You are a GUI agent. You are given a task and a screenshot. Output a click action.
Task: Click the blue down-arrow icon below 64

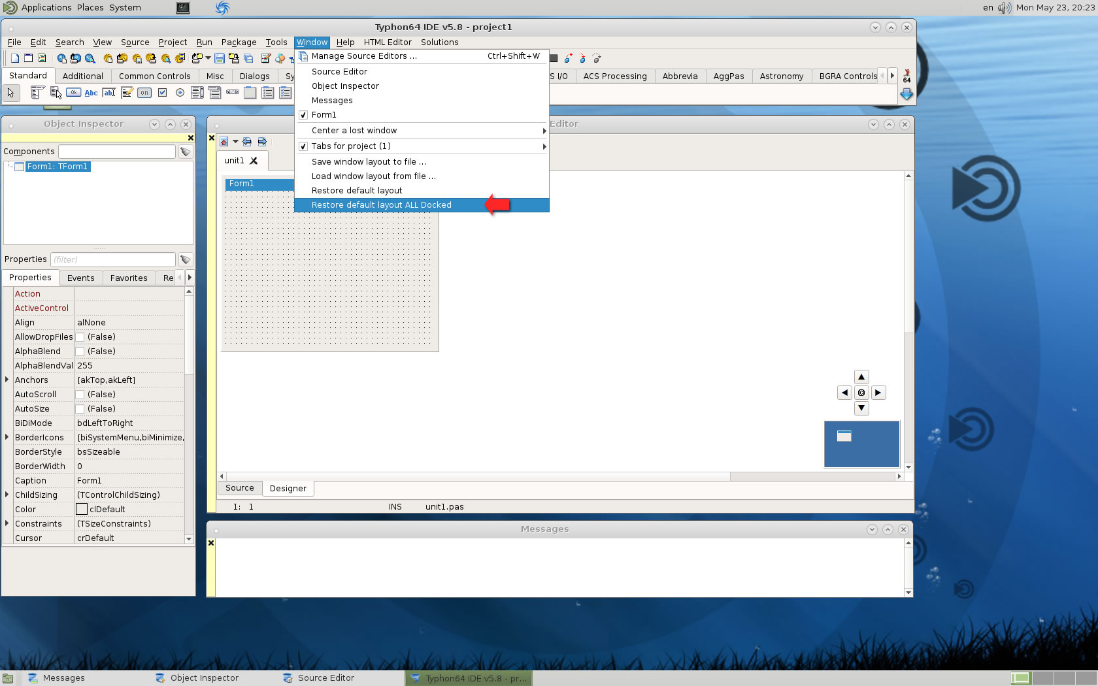click(x=907, y=95)
